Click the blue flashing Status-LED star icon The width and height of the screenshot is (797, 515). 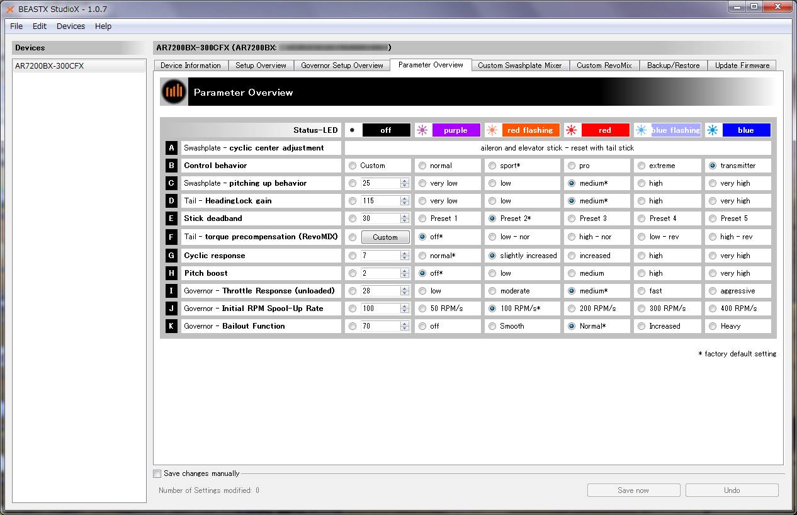[641, 130]
